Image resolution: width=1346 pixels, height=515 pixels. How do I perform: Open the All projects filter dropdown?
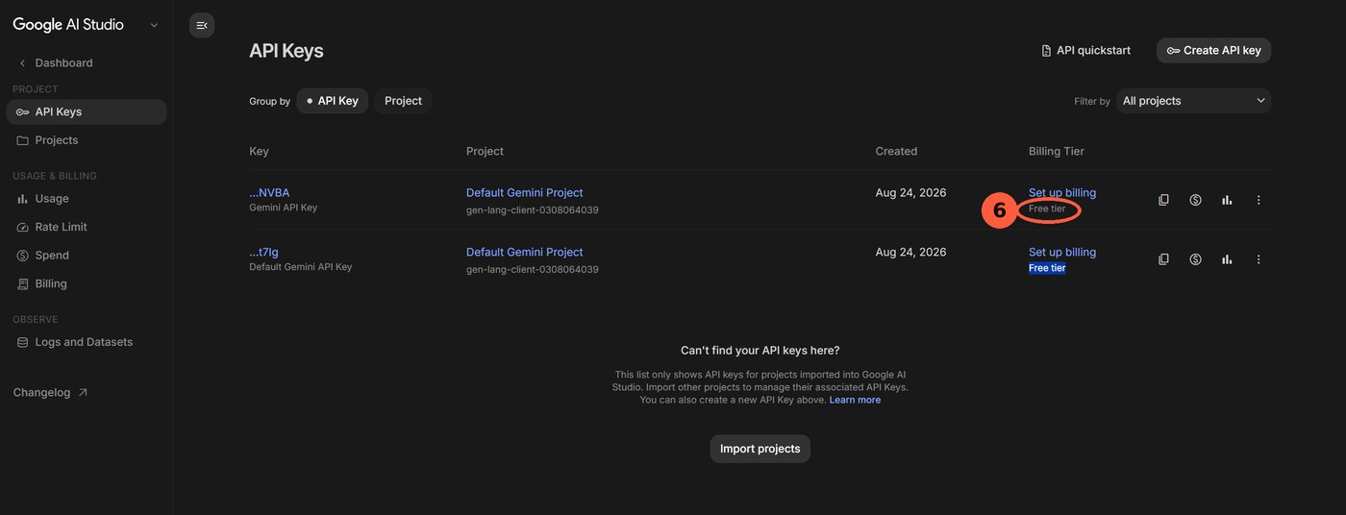pyautogui.click(x=1193, y=101)
